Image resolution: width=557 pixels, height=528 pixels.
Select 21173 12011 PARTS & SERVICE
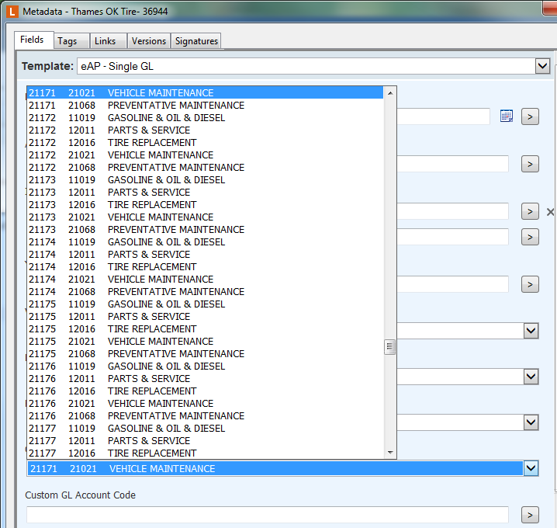coord(206,193)
